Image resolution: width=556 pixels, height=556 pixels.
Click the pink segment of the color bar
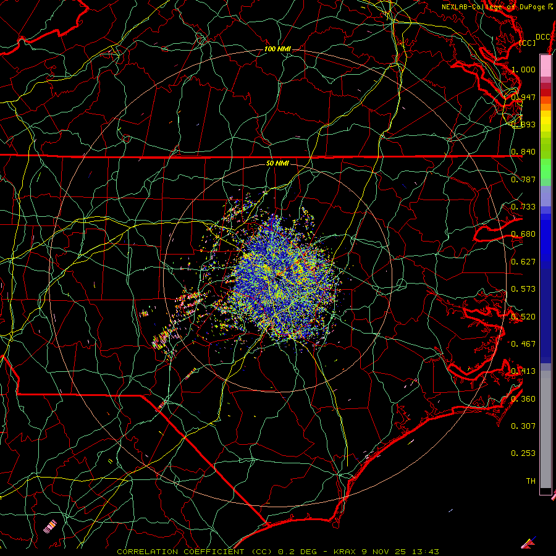pos(545,65)
